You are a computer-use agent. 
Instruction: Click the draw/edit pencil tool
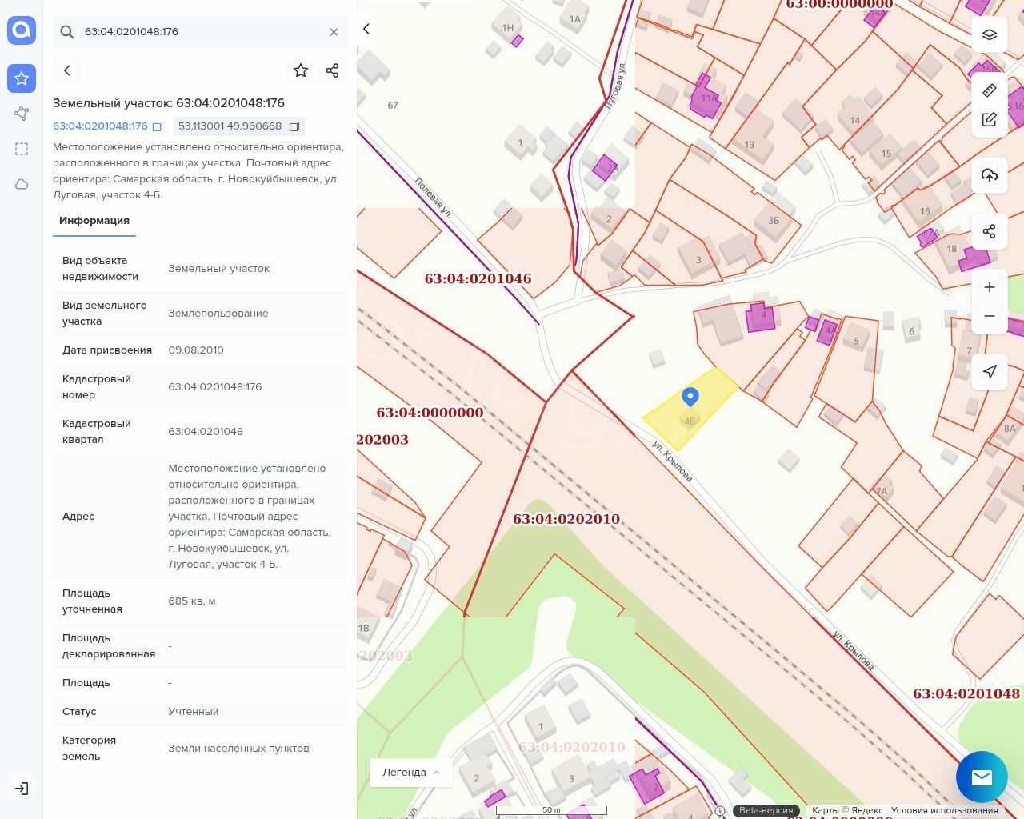[x=990, y=119]
